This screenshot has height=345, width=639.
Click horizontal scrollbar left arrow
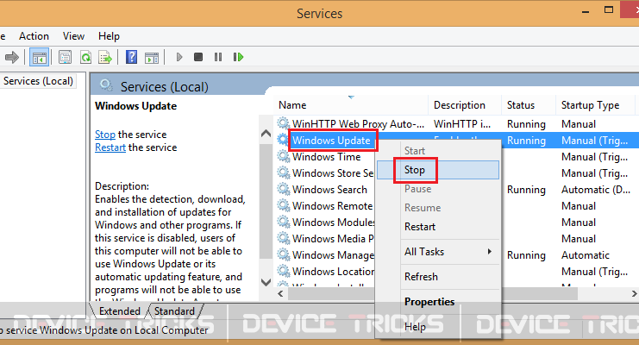pyautogui.click(x=280, y=293)
